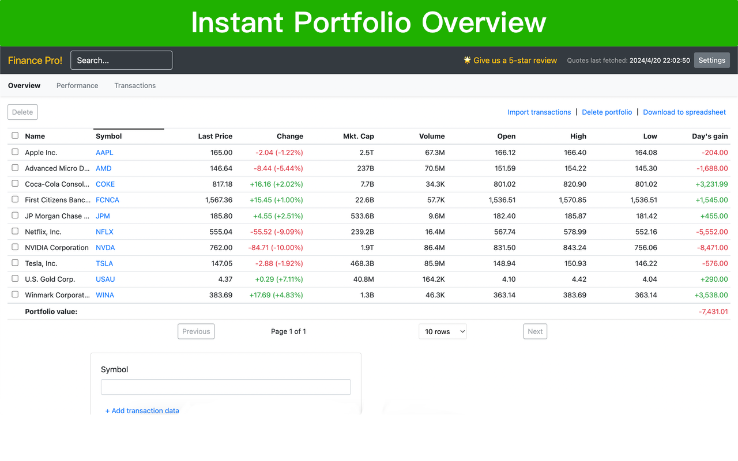The width and height of the screenshot is (738, 461).
Task: Click the Portfolio value: label
Action: point(51,311)
